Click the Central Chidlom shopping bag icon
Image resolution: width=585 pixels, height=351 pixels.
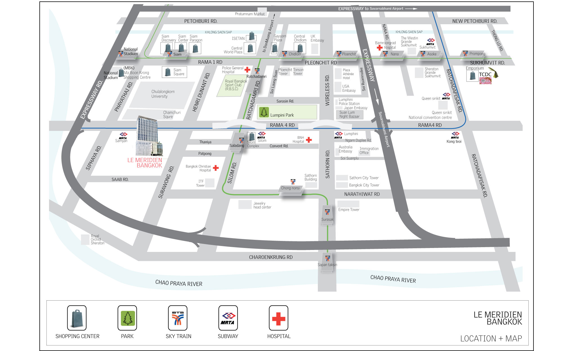300,48
